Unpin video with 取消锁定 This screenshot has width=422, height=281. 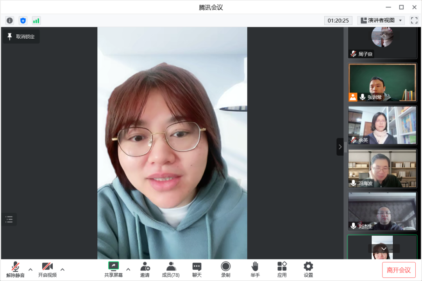click(21, 37)
